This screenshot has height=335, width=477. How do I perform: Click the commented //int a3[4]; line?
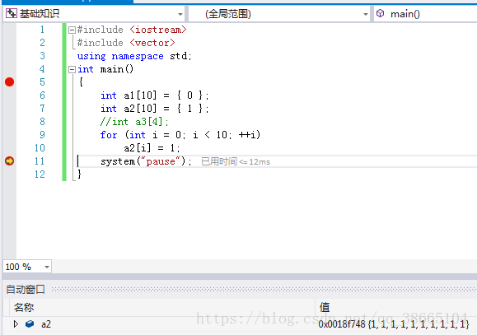[134, 122]
